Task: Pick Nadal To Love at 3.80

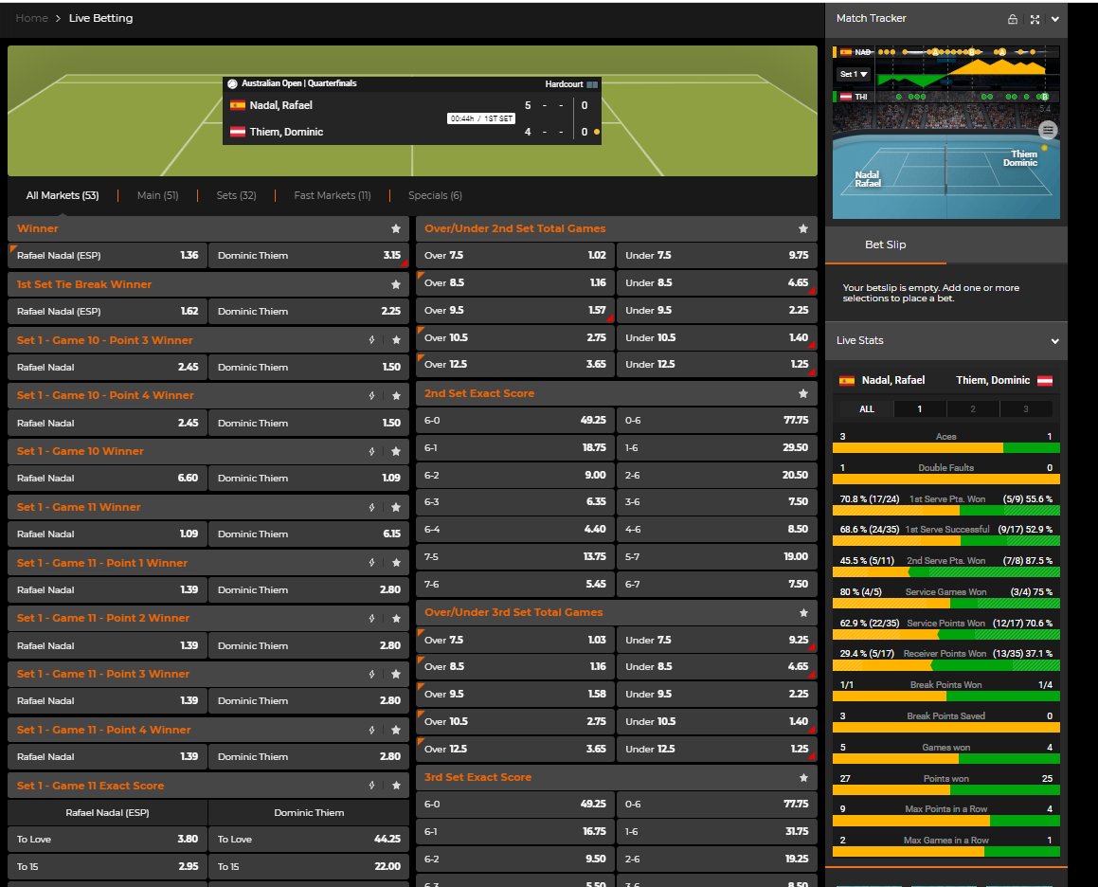Action: [x=107, y=839]
